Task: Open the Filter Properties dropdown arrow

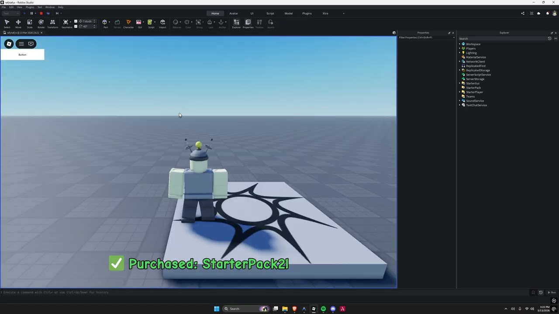Action: [x=453, y=38]
